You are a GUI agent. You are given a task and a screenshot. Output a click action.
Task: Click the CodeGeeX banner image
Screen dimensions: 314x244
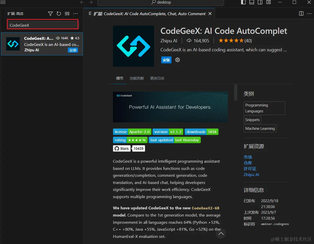[170, 107]
